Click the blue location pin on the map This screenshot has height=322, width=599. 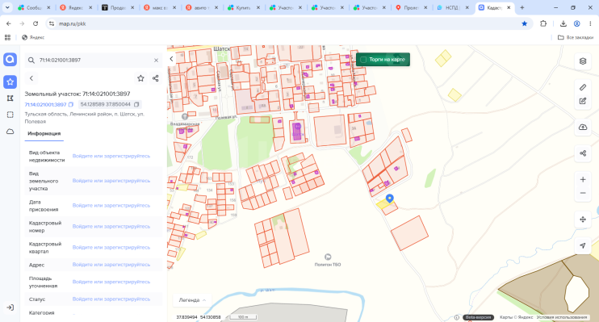pyautogui.click(x=389, y=199)
